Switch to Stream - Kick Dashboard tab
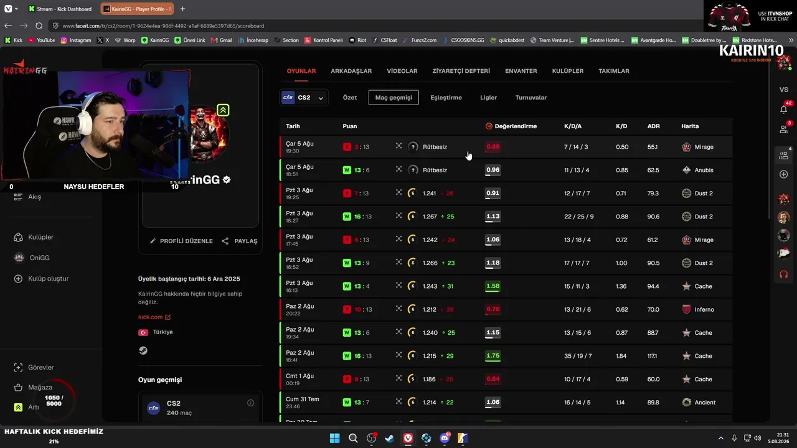797x448 pixels. [x=61, y=9]
